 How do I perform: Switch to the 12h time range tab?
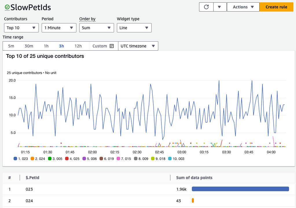(78, 46)
